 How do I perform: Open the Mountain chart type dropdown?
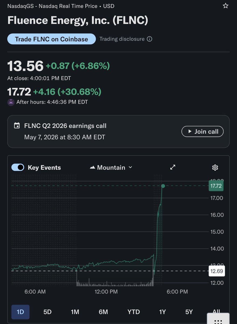coord(111,167)
